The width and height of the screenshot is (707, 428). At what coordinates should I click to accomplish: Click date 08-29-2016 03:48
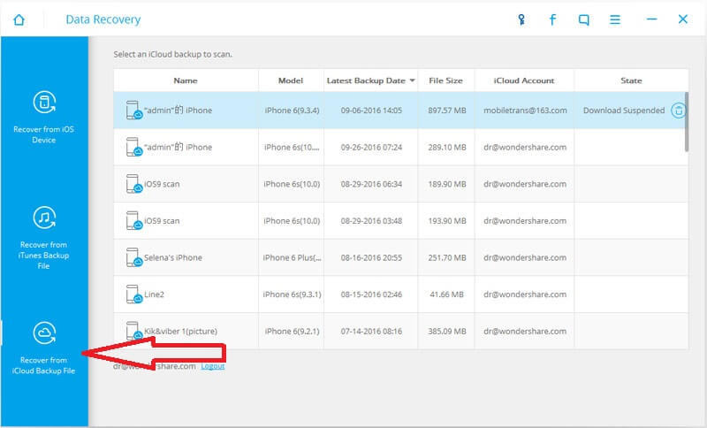[x=371, y=221]
